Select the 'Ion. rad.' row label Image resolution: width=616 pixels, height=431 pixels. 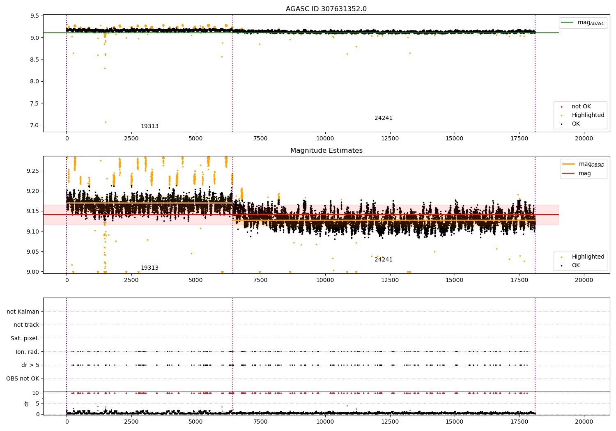(28, 352)
